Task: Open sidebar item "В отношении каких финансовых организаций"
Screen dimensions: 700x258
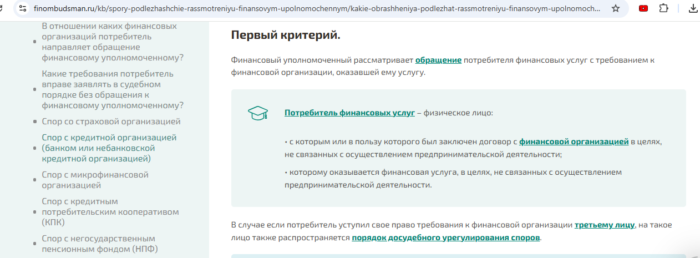Action: [x=112, y=42]
